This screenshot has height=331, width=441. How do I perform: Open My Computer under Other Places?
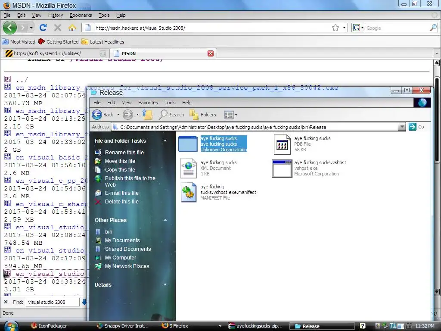121,258
